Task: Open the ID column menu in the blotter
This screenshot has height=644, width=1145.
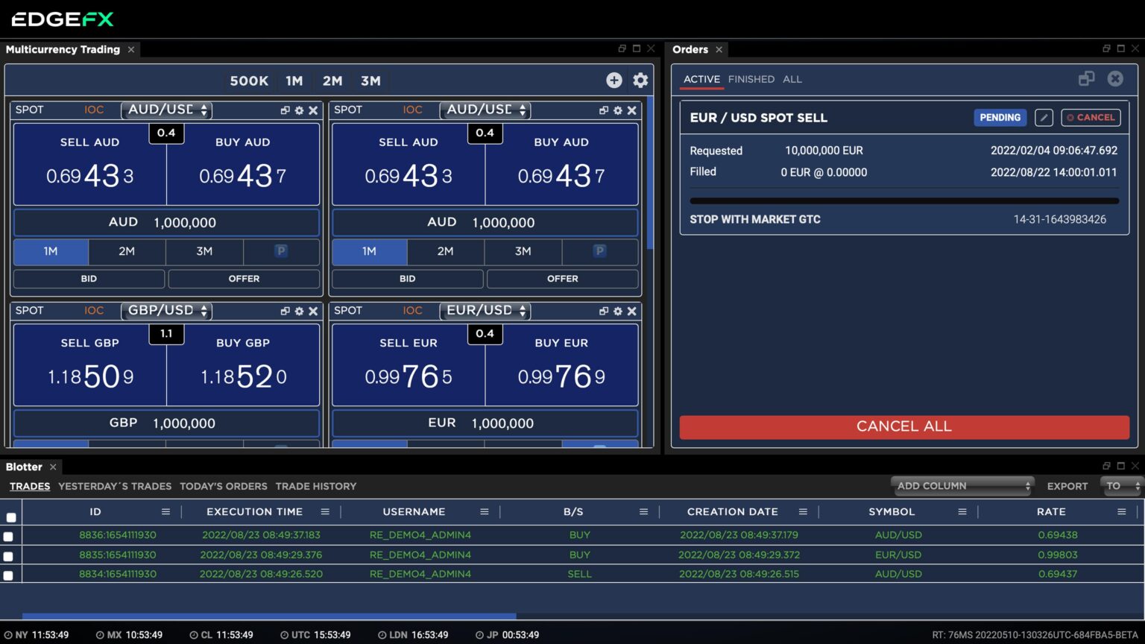Action: [x=165, y=511]
